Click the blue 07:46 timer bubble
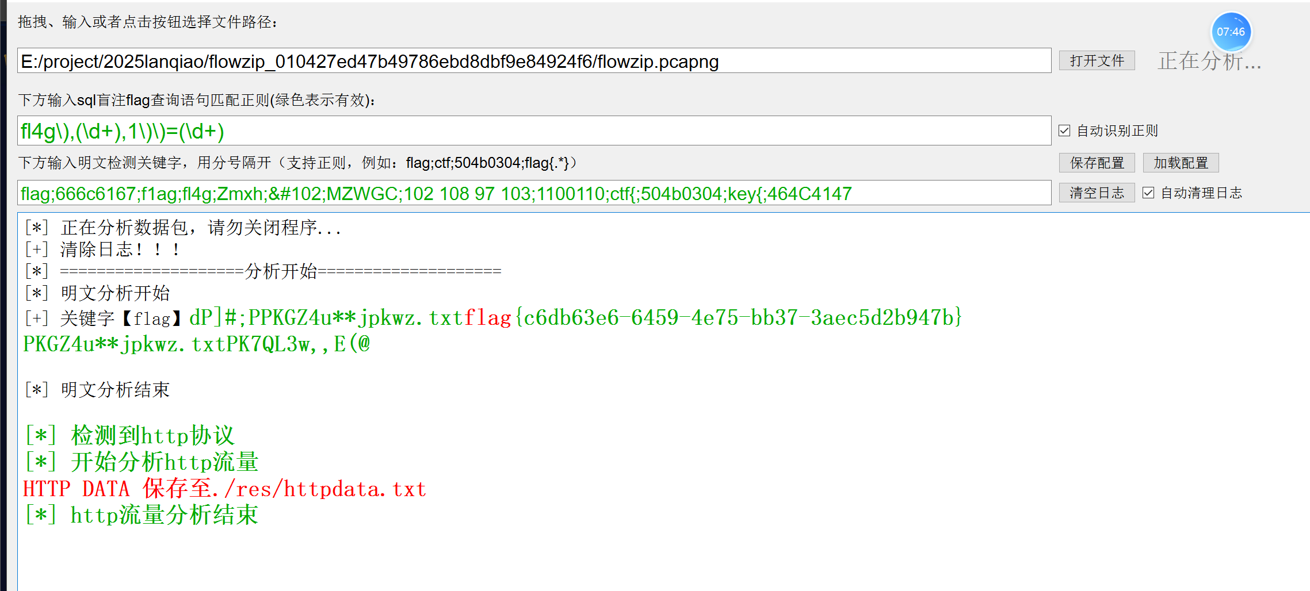Viewport: 1310px width, 591px height. [1231, 32]
